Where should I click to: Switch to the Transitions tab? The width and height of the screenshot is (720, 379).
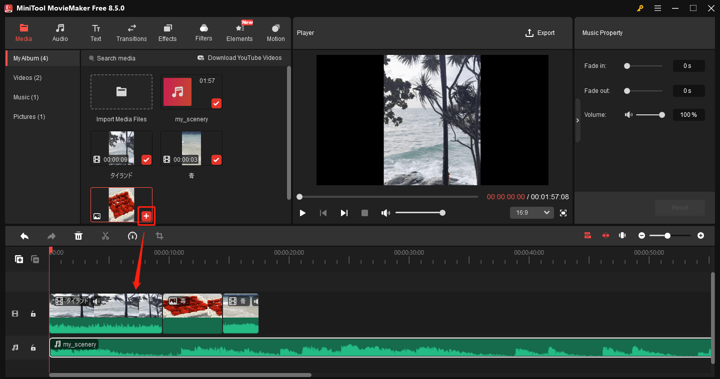click(131, 32)
